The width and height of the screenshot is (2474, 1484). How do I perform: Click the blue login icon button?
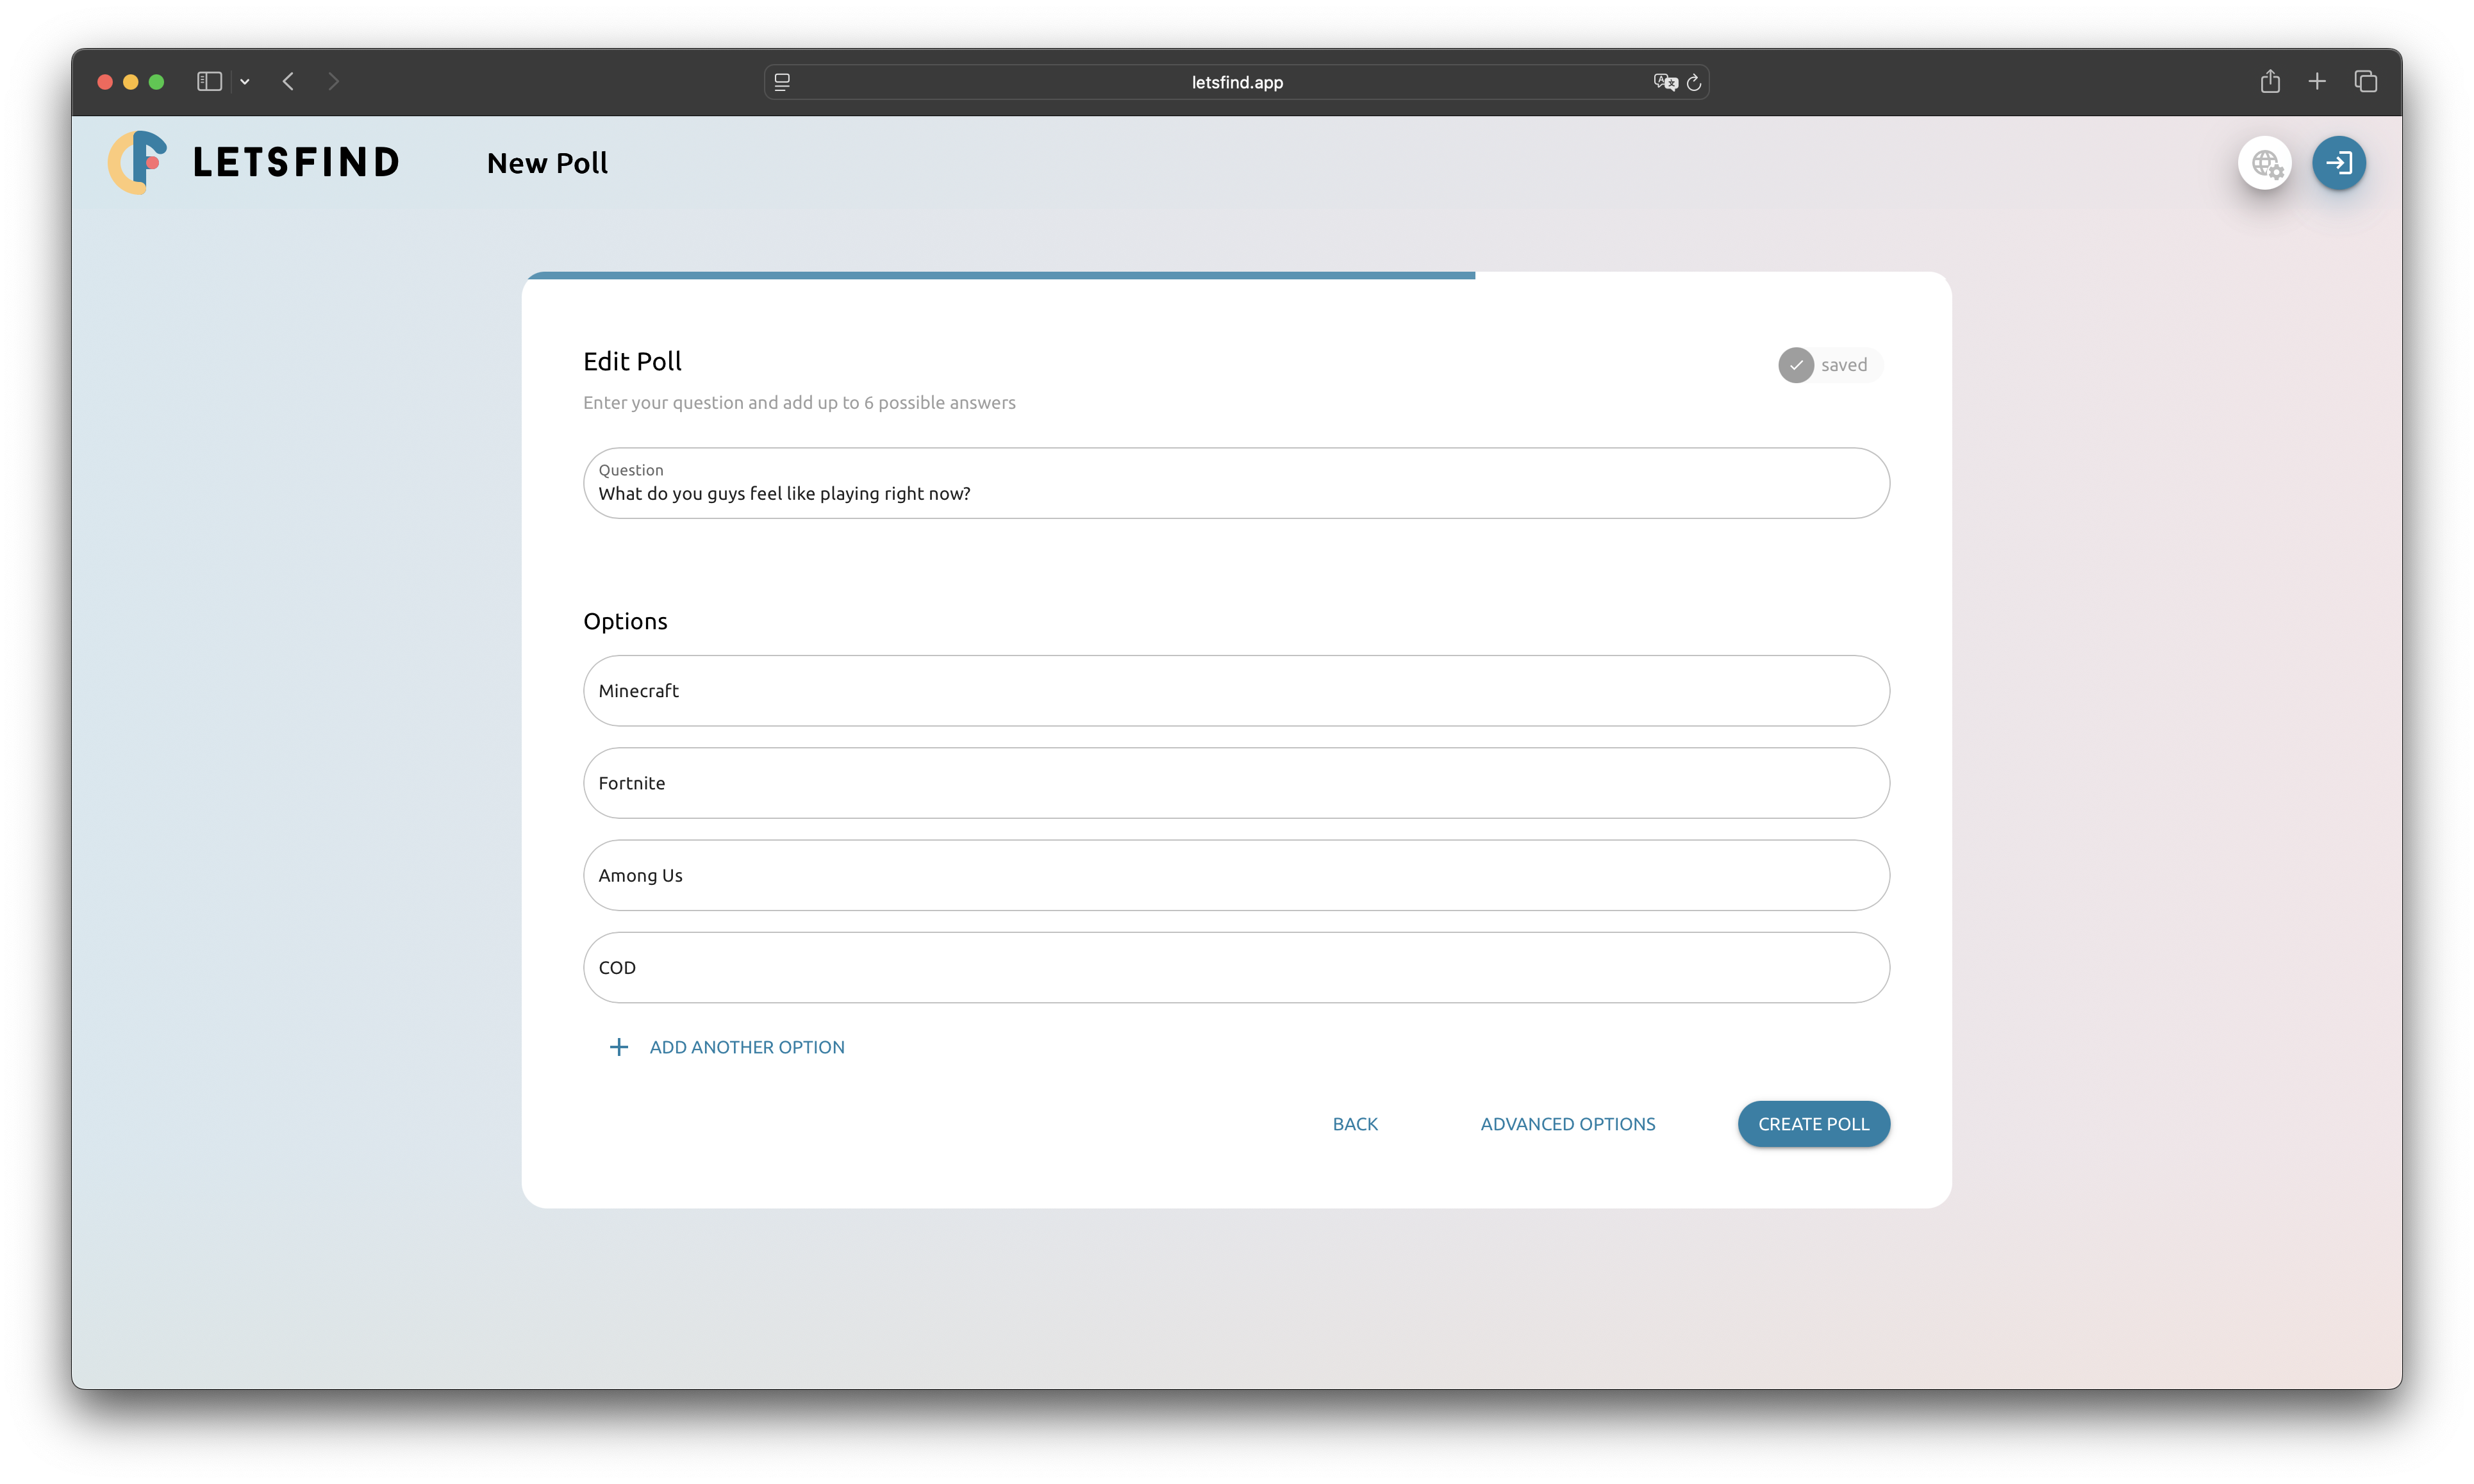pos(2338,163)
